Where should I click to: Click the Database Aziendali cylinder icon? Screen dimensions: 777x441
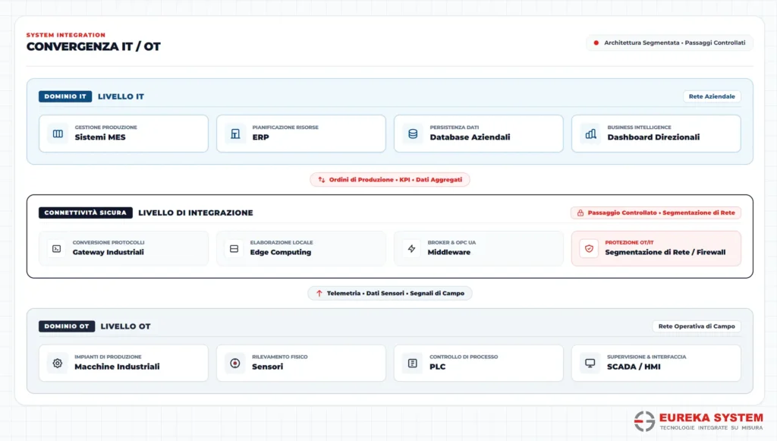(413, 134)
